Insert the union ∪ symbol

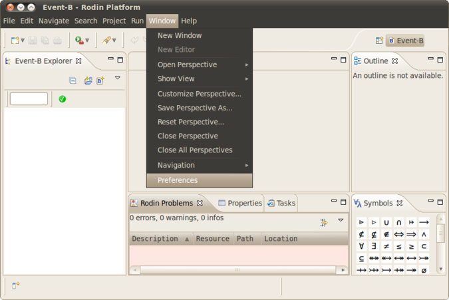386,222
